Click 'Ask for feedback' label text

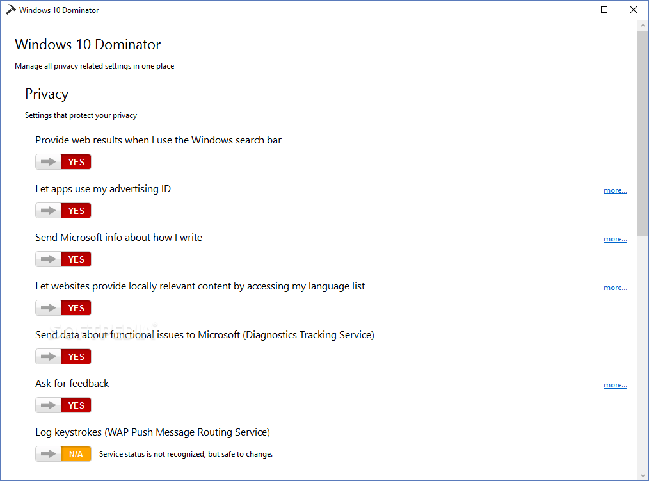[72, 383]
